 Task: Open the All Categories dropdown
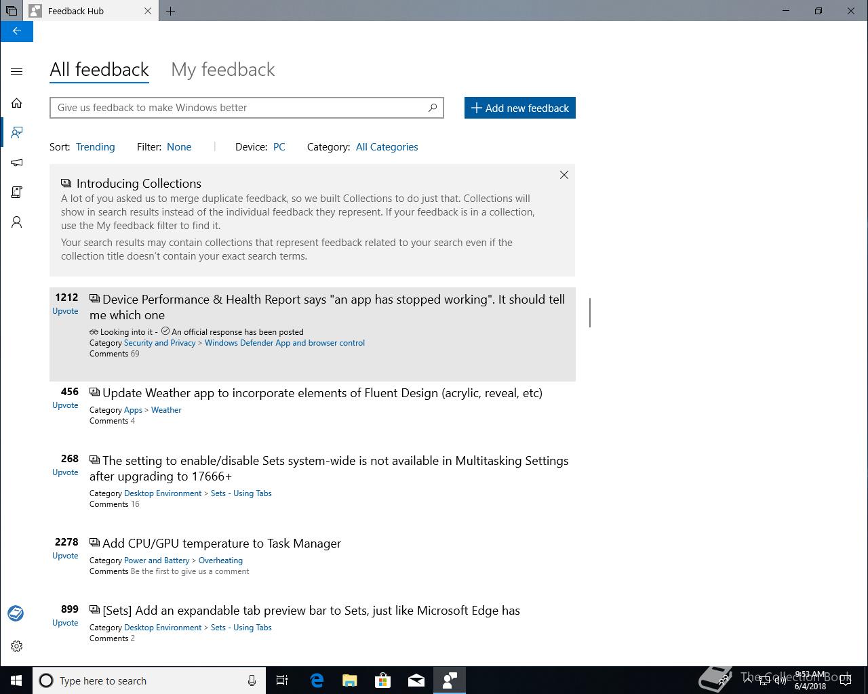387,147
